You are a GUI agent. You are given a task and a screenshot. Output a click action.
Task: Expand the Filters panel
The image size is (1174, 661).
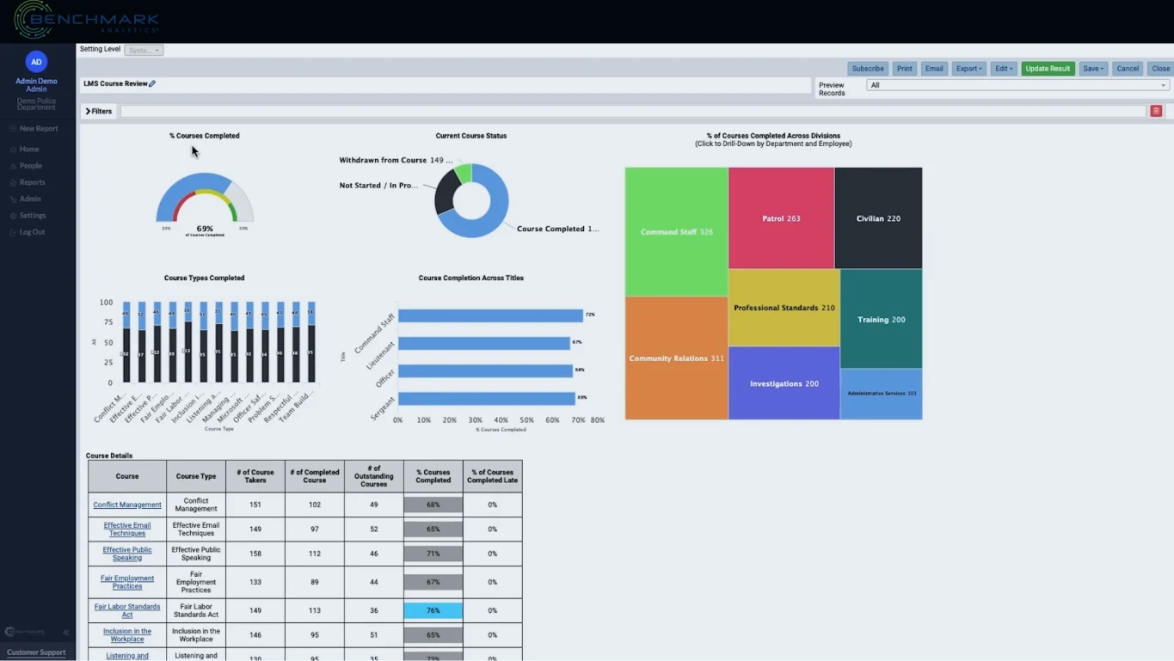[98, 111]
